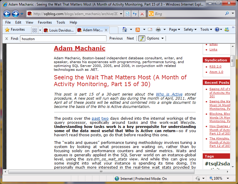Open the Favorites menu in menu bar
The height and width of the screenshot is (184, 238).
point(45,22)
